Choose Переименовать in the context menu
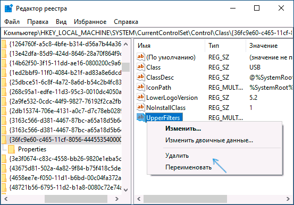Screen dimensions: 294x205 [214, 167]
